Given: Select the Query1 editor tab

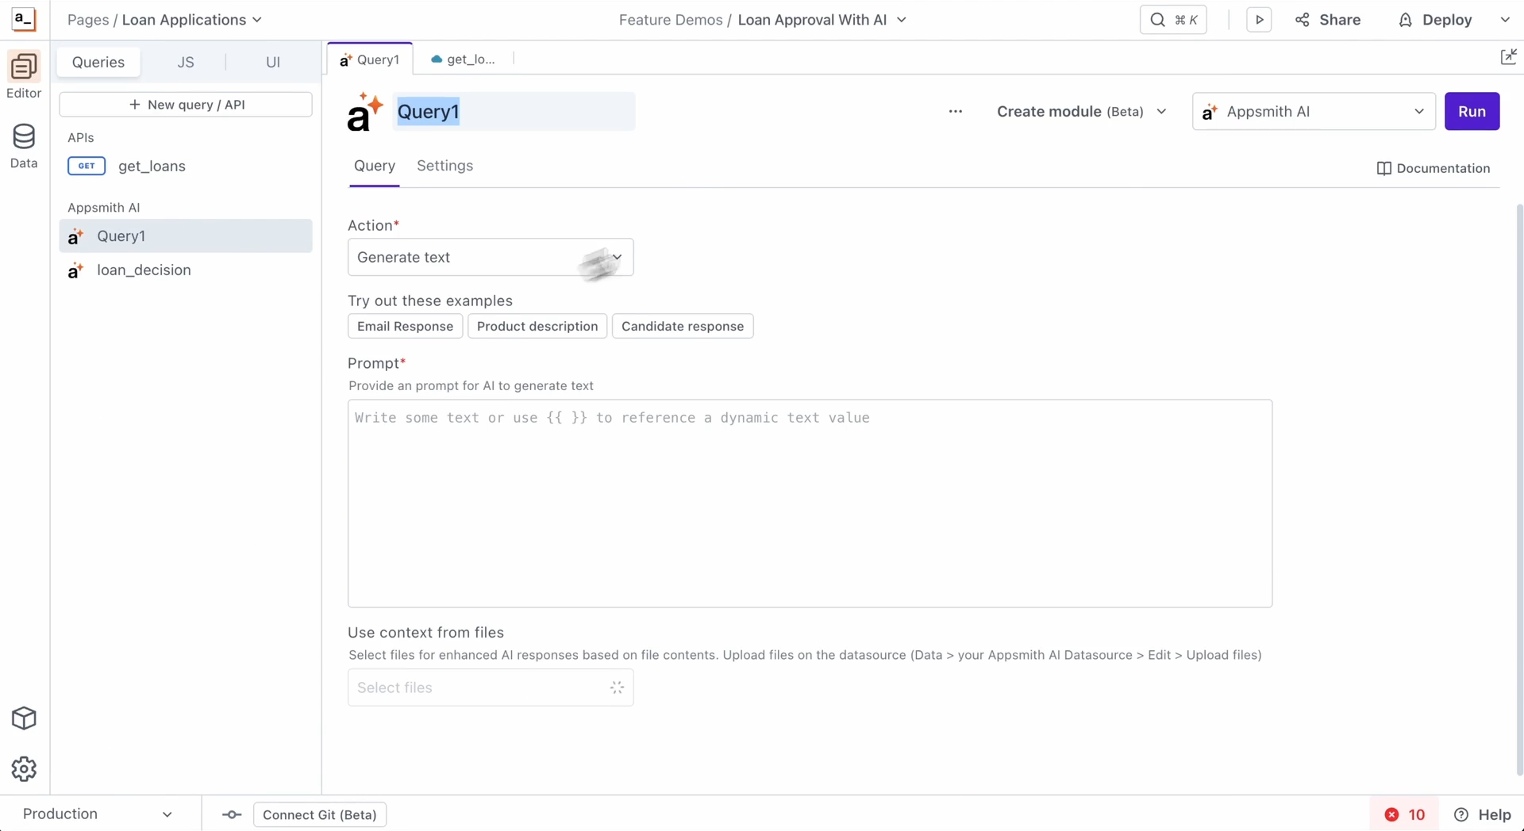Looking at the screenshot, I should [370, 59].
